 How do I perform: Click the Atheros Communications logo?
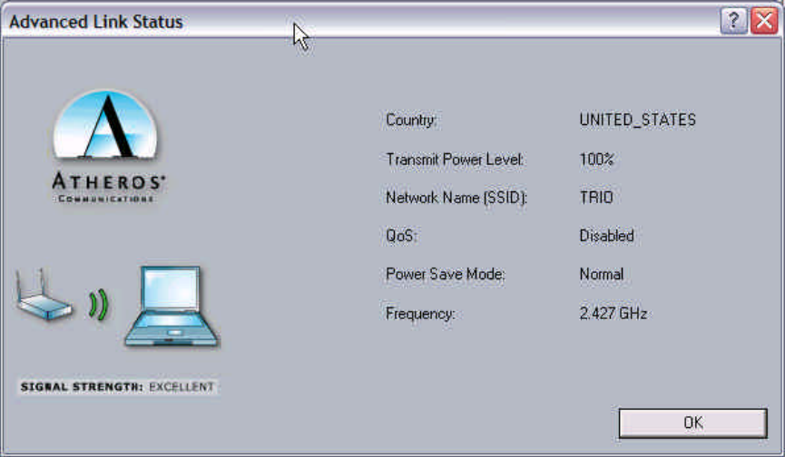click(x=108, y=147)
